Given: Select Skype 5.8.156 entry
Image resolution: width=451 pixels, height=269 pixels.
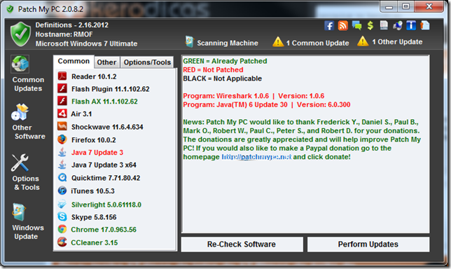Looking at the screenshot, I should (94, 217).
